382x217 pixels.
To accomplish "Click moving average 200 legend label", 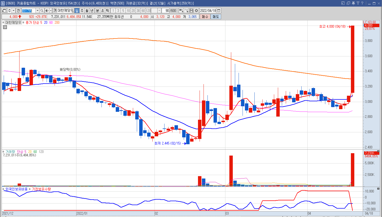I will [57, 22].
